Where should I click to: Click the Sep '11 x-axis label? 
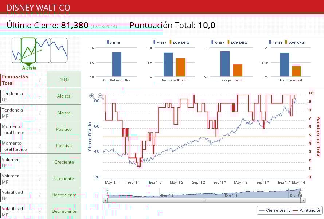click(133, 183)
